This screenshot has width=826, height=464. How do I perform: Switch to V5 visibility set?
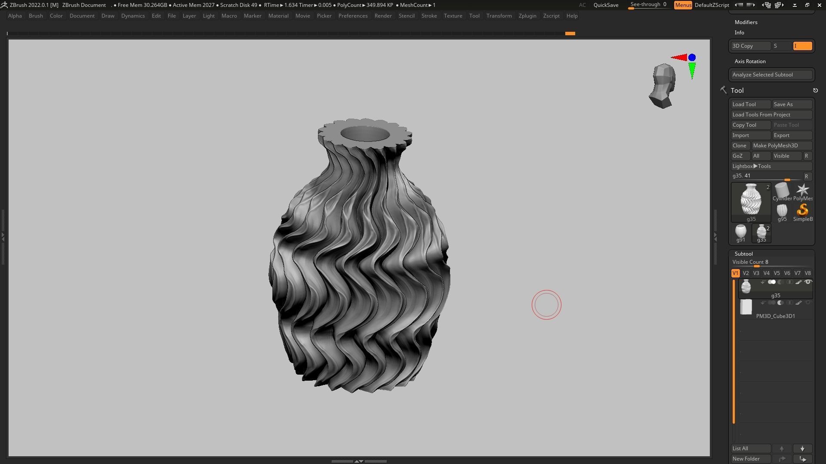click(777, 273)
